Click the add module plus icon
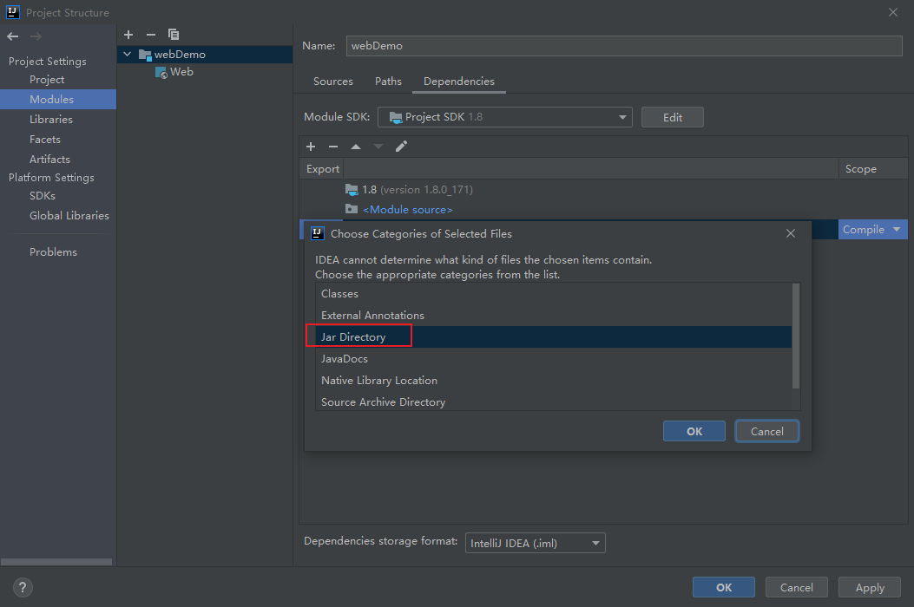 [x=128, y=35]
